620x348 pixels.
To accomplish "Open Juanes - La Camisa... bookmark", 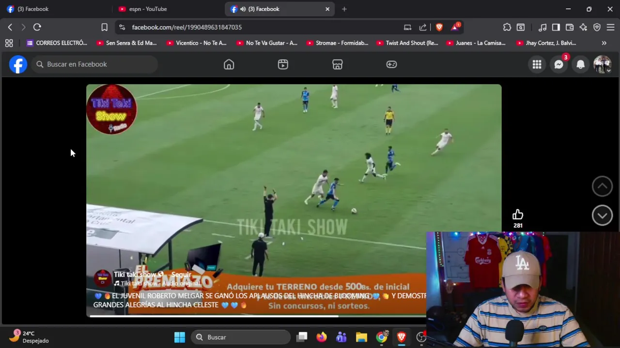I will tap(476, 43).
